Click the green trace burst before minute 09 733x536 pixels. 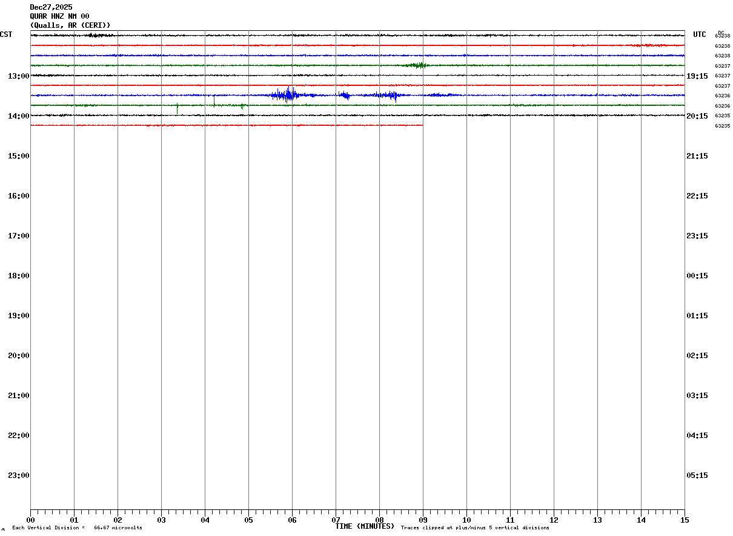[418, 65]
